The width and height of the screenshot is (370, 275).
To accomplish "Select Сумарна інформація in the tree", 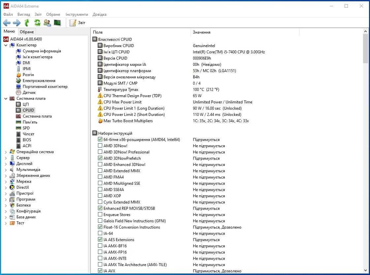I will [x=42, y=51].
